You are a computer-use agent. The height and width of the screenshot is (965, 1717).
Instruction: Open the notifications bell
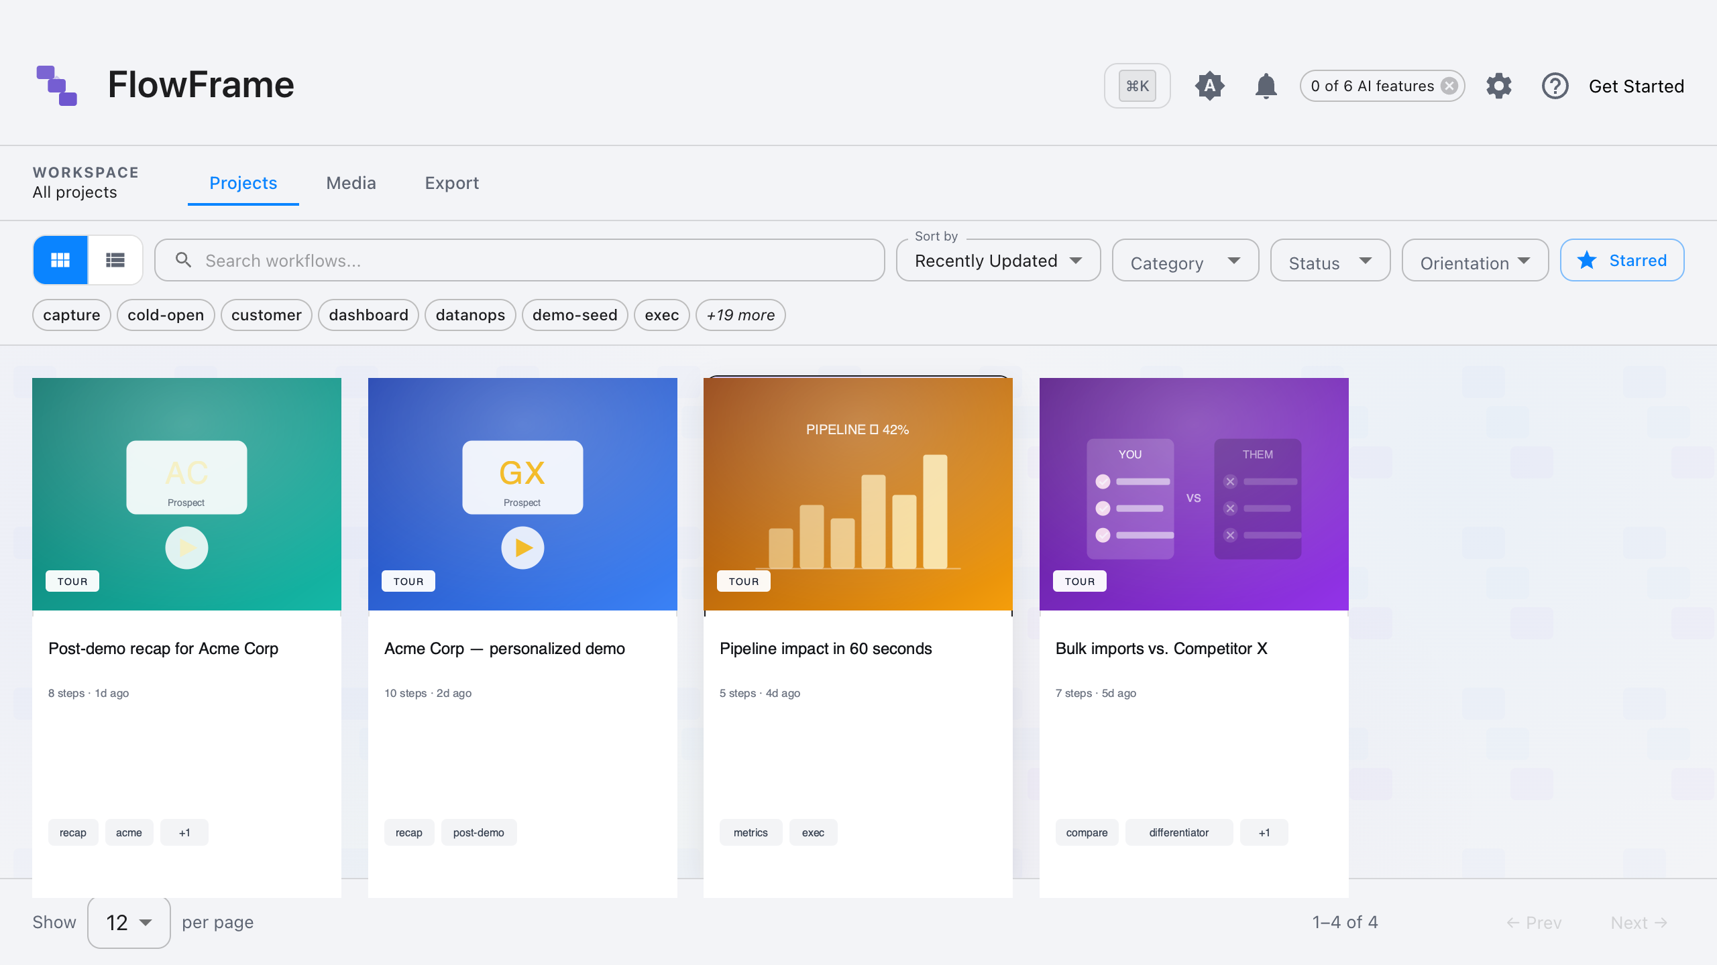(1266, 86)
